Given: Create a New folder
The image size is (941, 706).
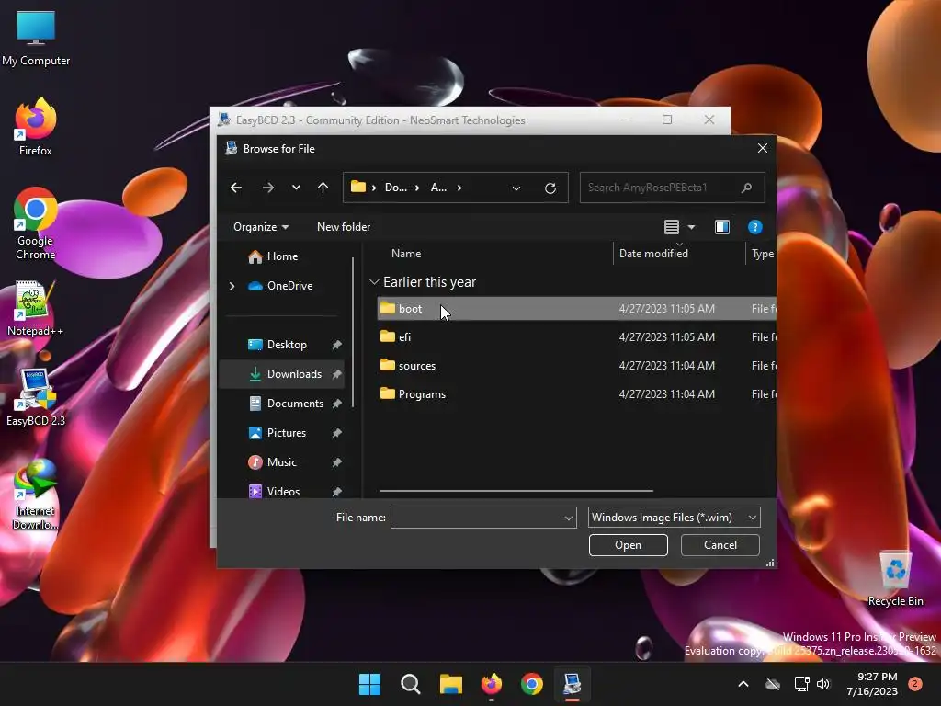Looking at the screenshot, I should (x=344, y=227).
